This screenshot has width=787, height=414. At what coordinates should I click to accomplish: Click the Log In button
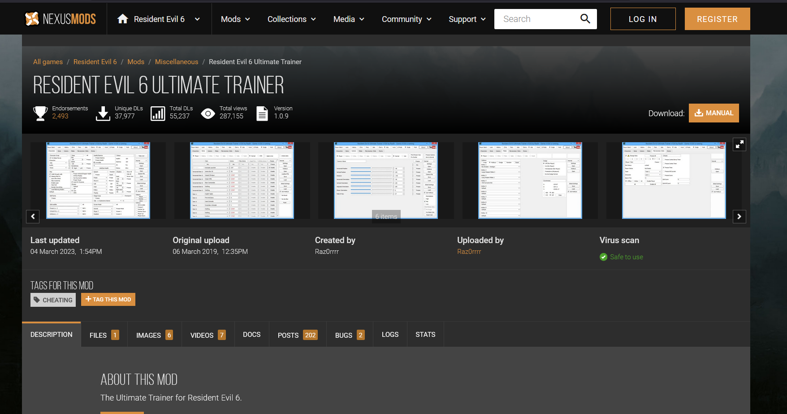[x=643, y=19]
